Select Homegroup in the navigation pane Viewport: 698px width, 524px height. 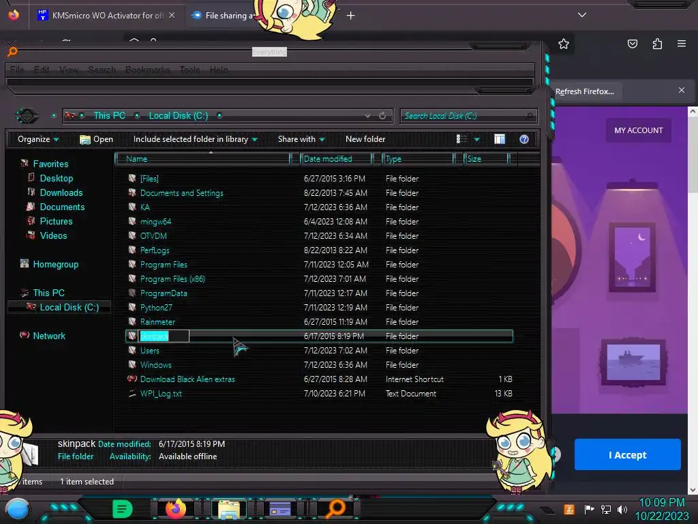[55, 264]
